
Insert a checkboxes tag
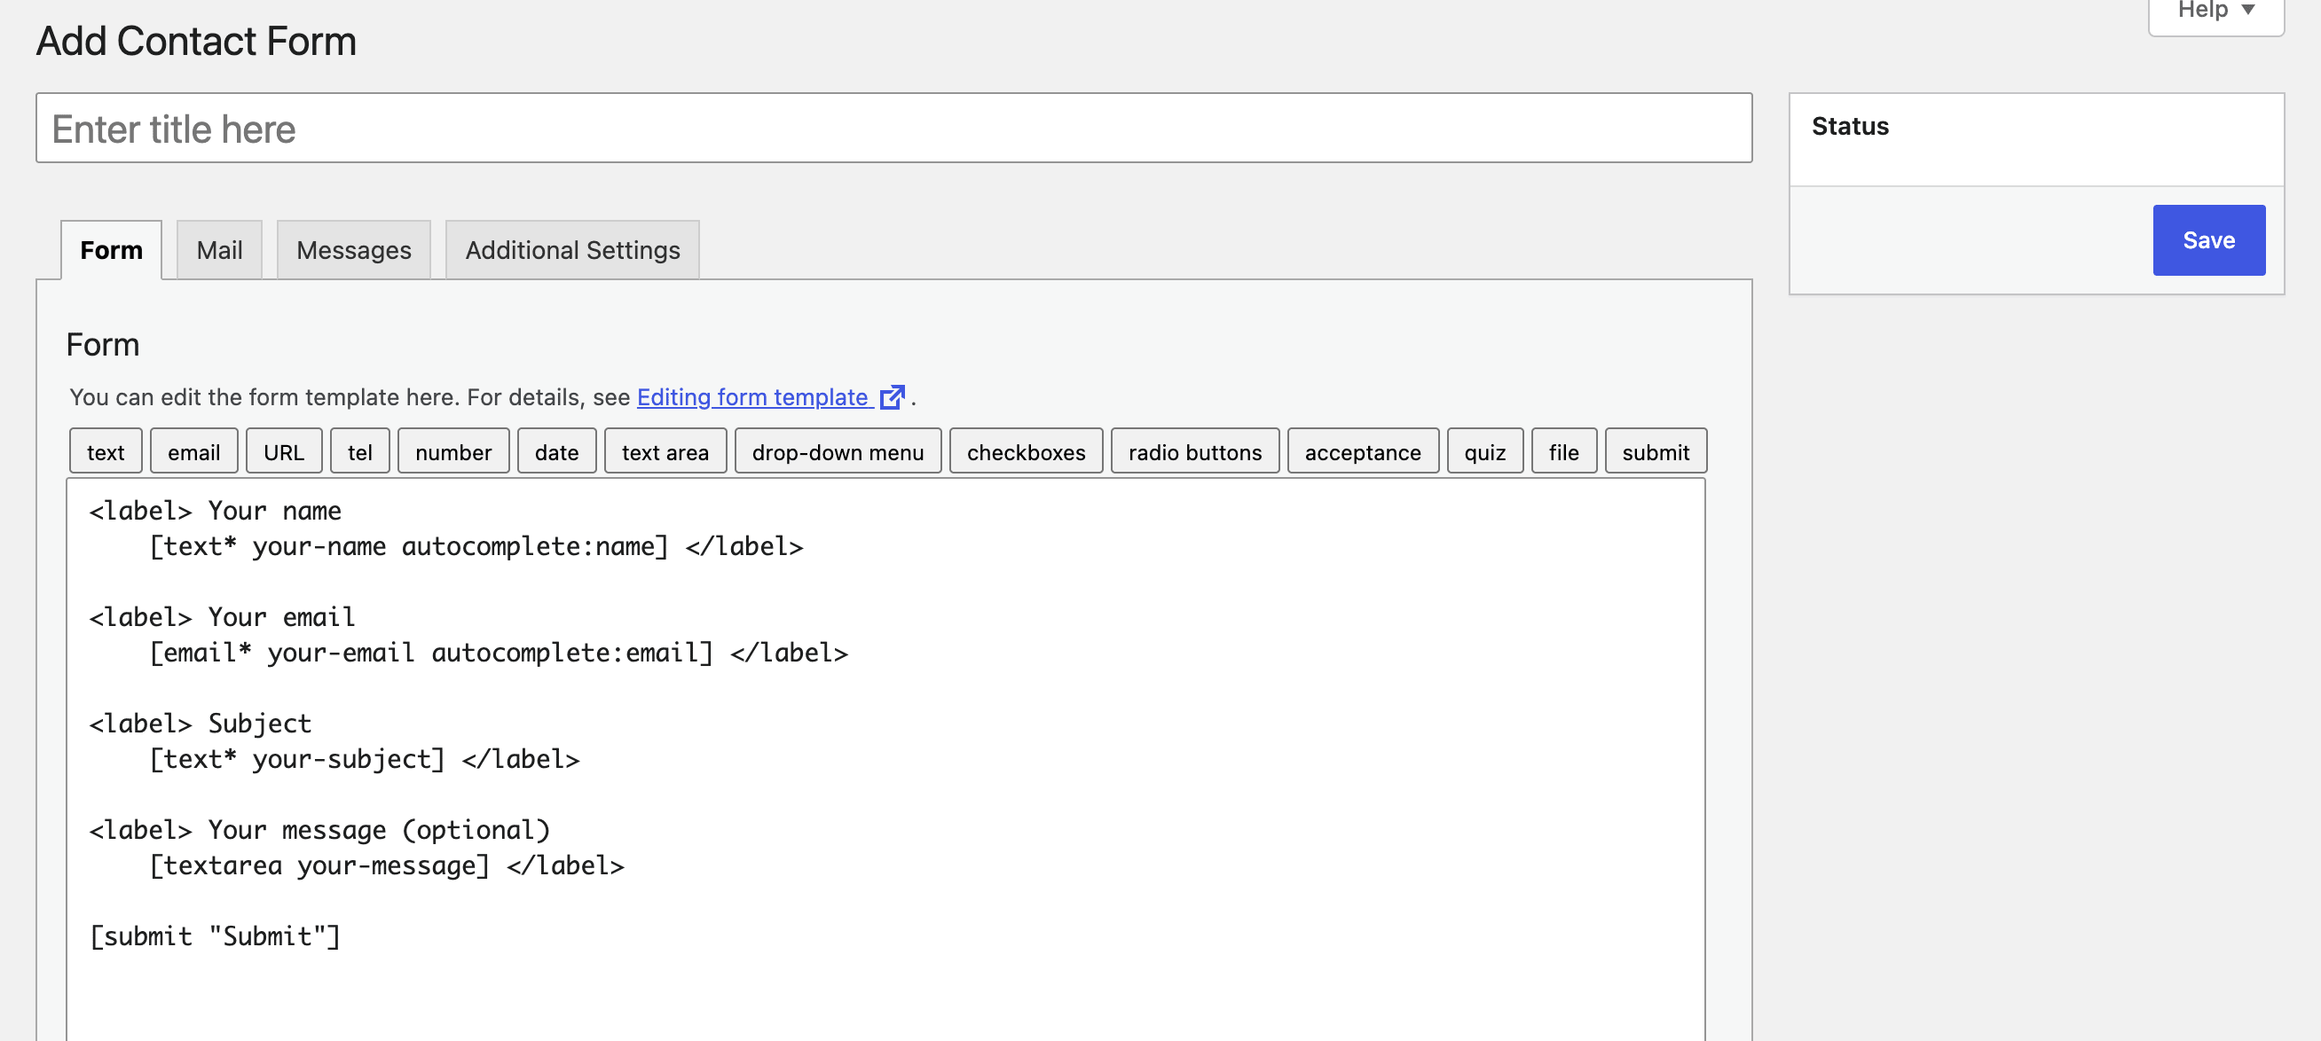(x=1027, y=451)
